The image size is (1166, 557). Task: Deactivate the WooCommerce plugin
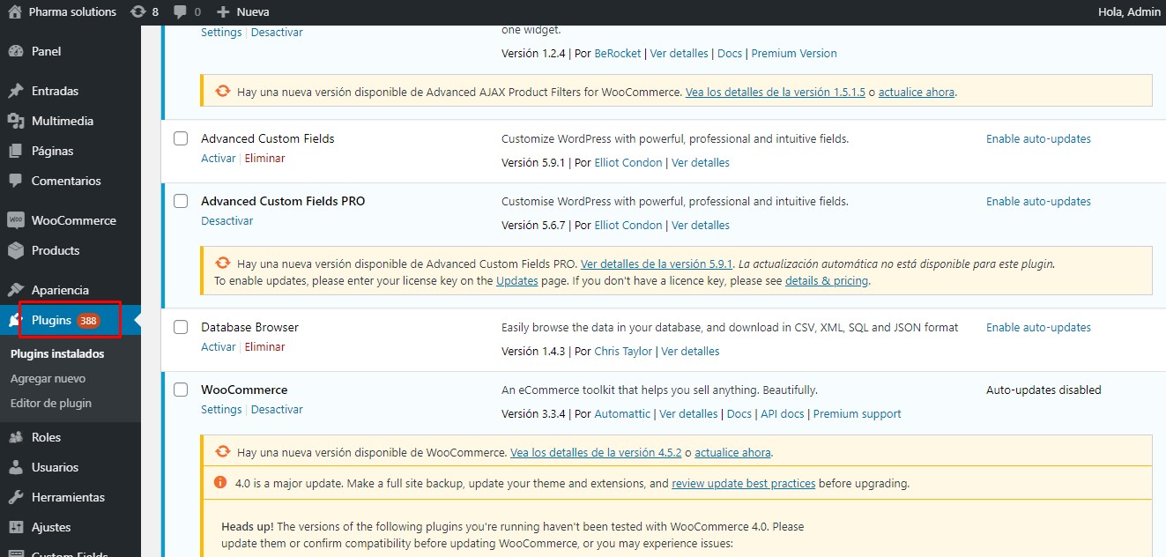(x=277, y=410)
